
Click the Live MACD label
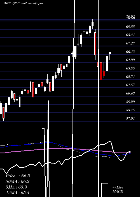coord(118,189)
